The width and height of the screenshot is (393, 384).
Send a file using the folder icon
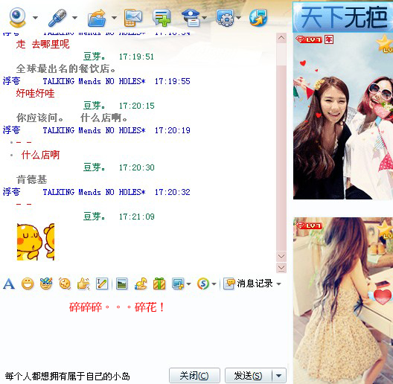97,18
